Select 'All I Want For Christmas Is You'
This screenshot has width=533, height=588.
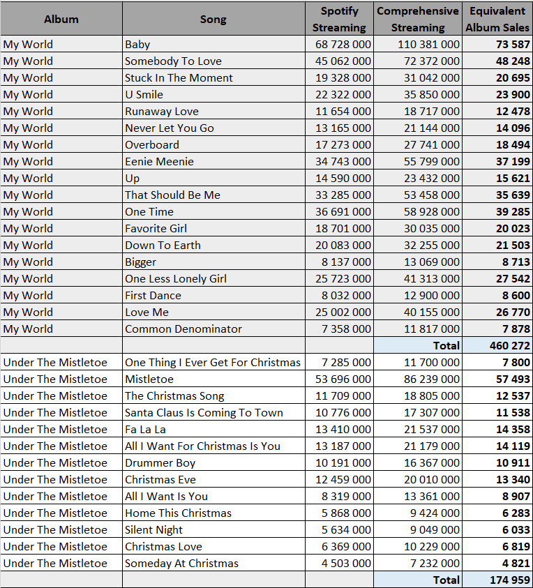coord(213,446)
